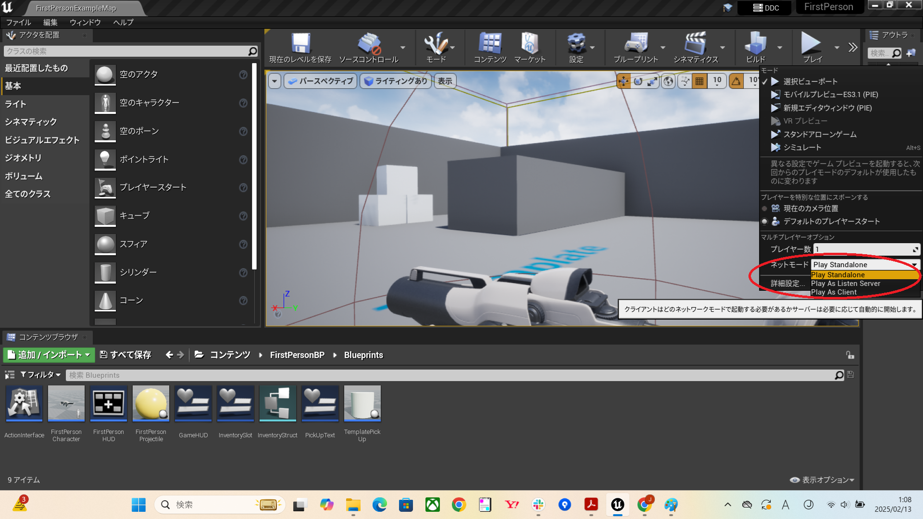Open Settings gear toolbar icon
This screenshot has width=923, height=519.
pyautogui.click(x=576, y=43)
